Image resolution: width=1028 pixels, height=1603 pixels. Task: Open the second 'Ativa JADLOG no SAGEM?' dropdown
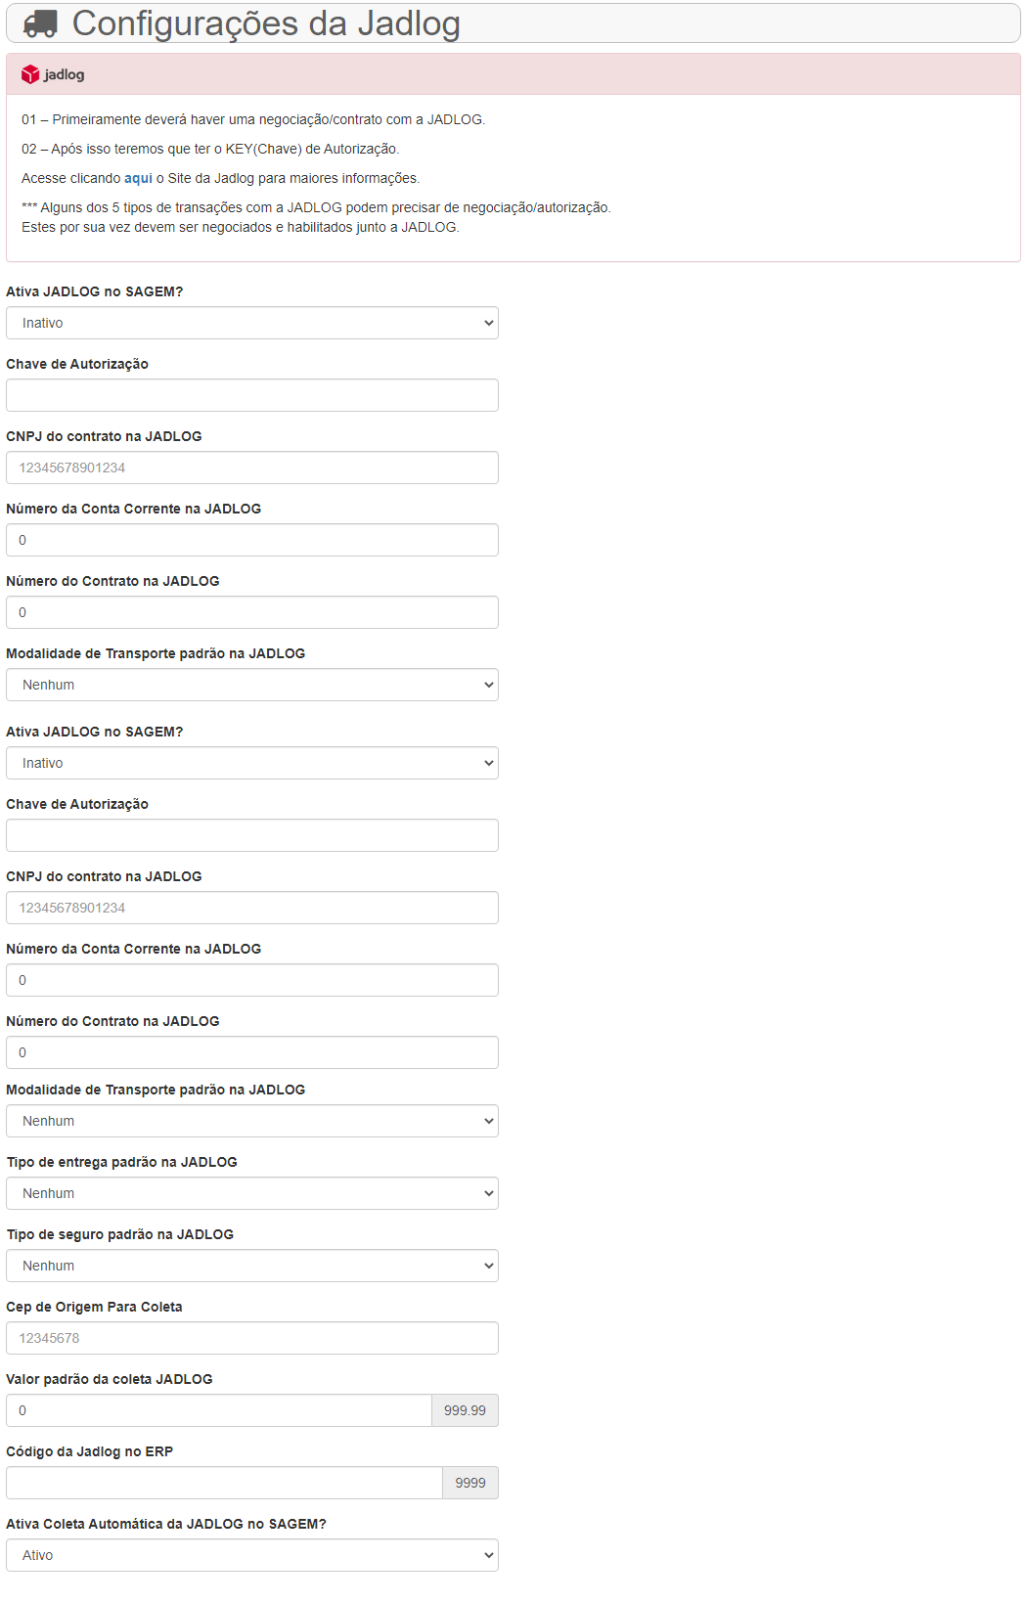click(252, 763)
